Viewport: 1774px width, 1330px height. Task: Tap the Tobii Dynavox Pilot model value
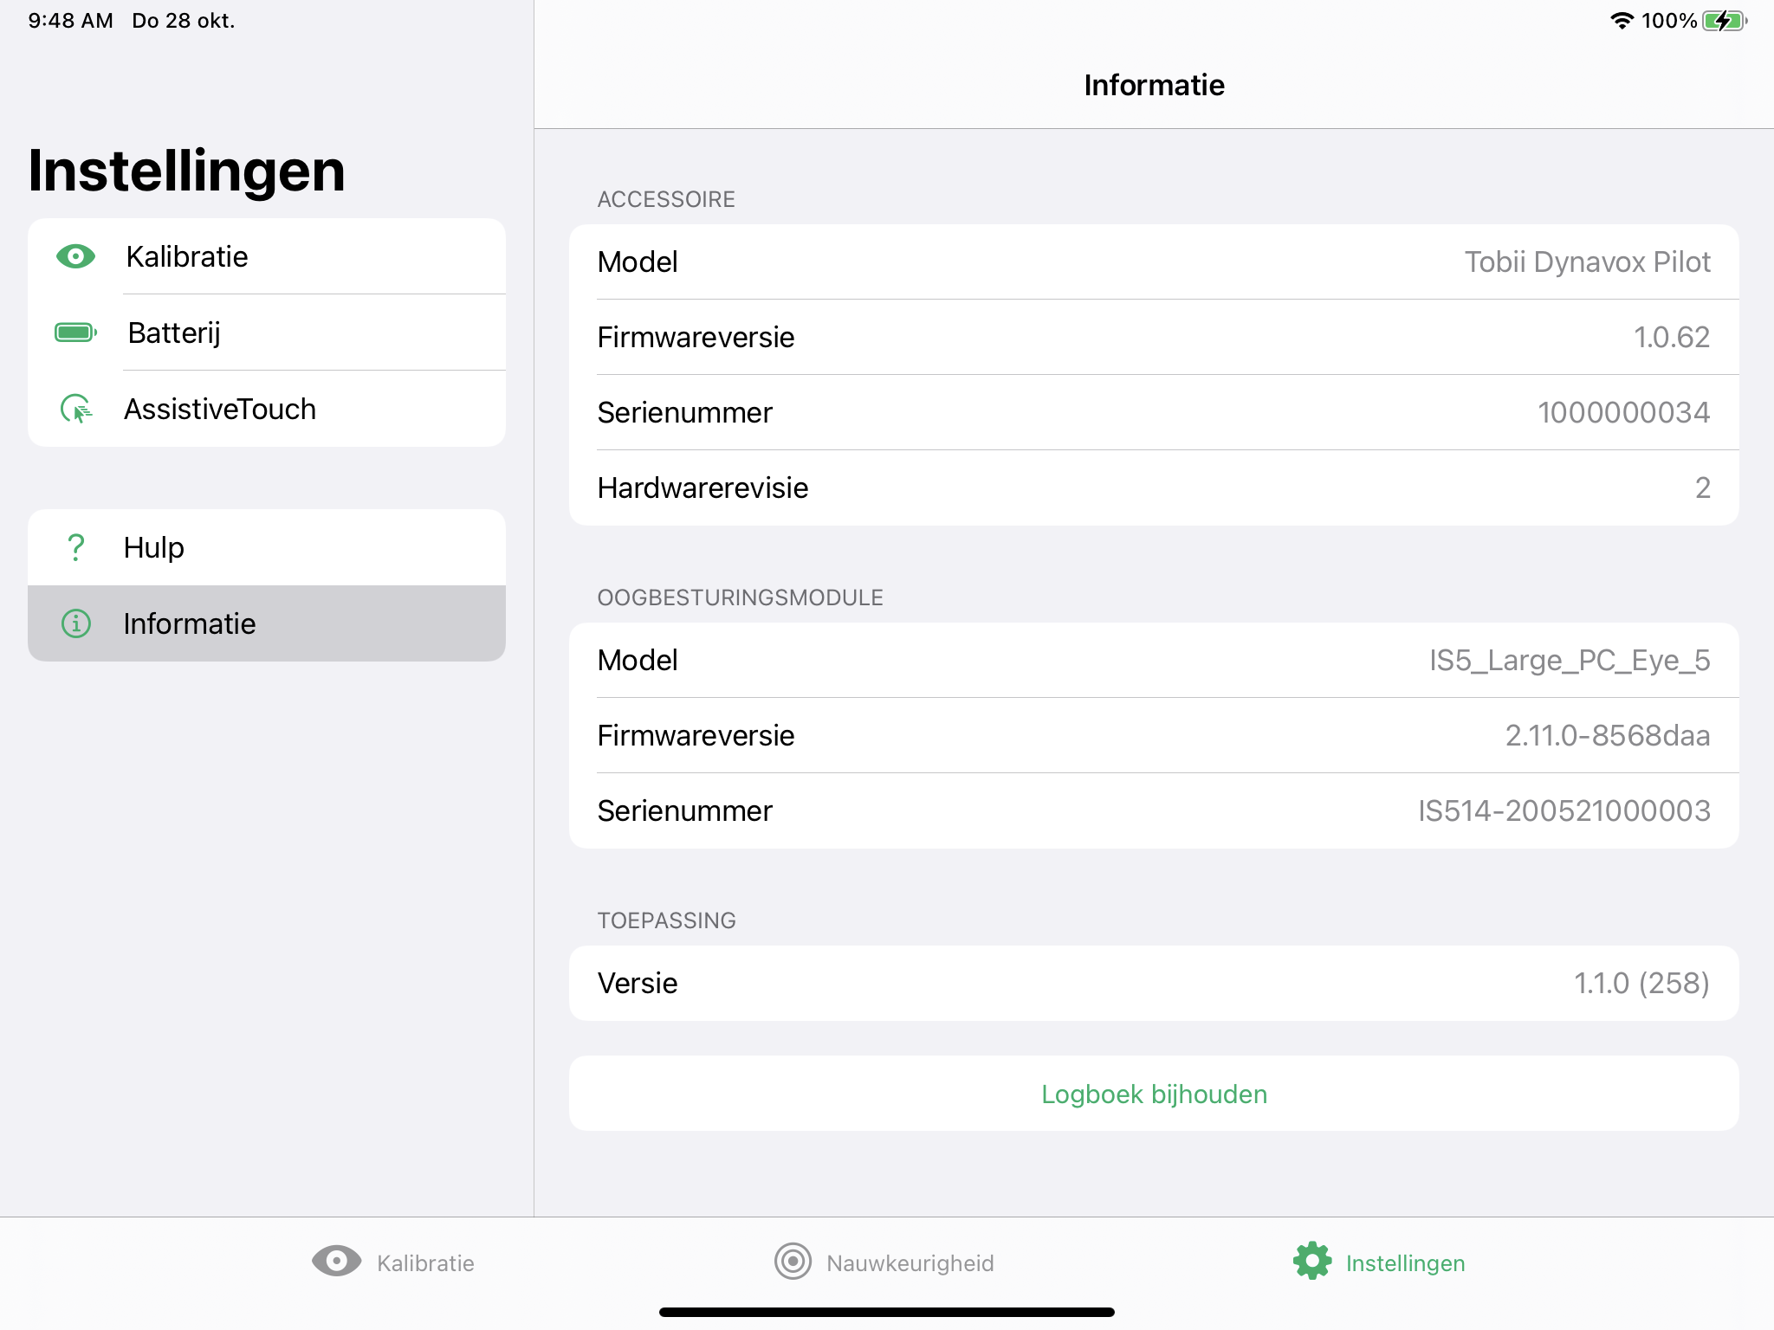point(1587,261)
